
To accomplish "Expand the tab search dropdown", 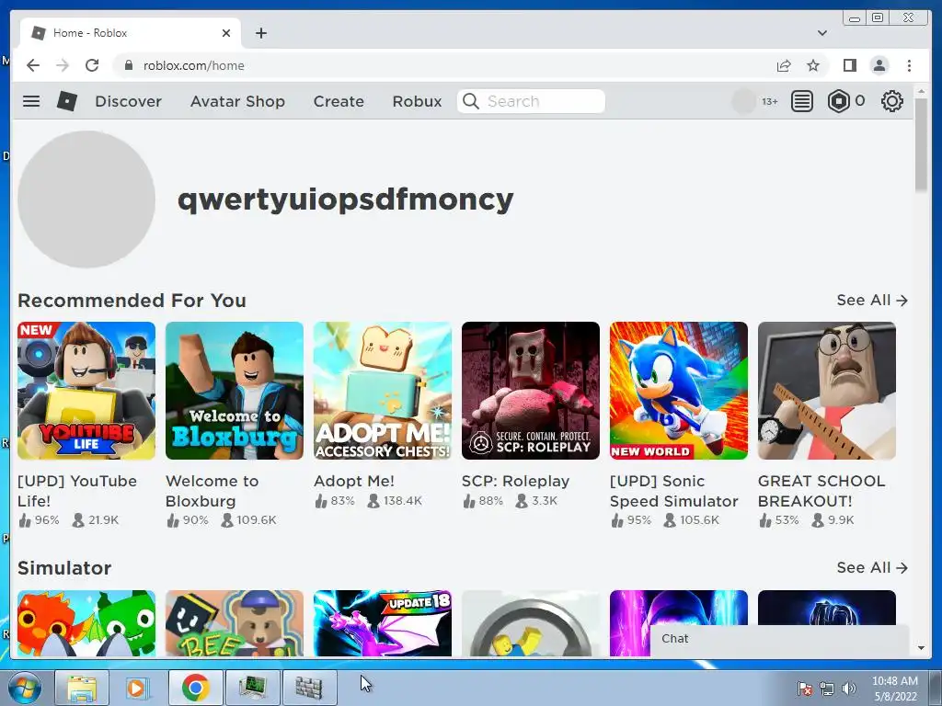I will pos(822,33).
